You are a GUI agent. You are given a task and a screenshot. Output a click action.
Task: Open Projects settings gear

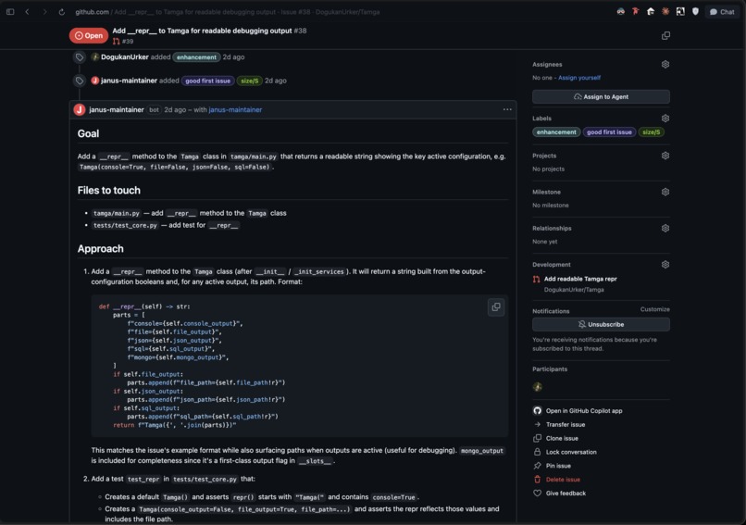pyautogui.click(x=665, y=156)
